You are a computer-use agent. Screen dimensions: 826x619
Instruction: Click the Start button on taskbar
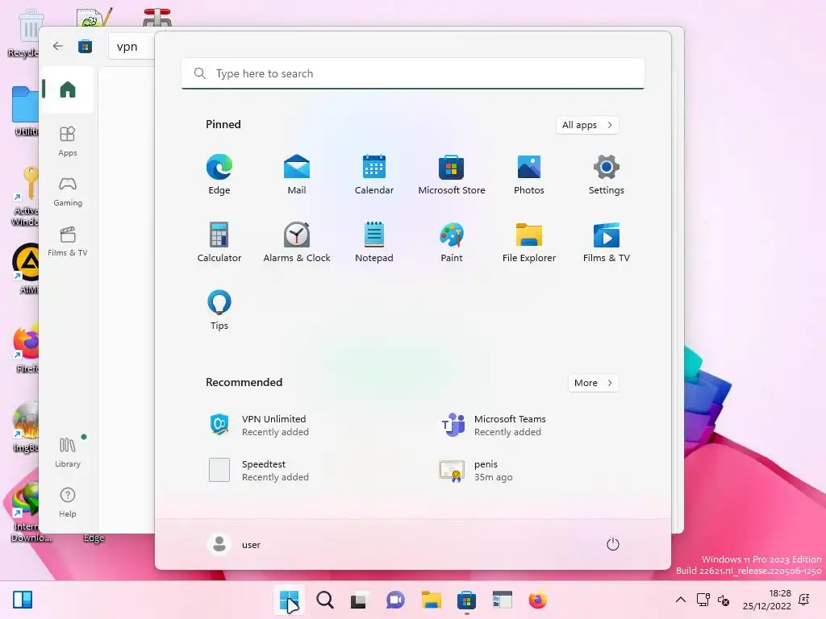coord(289,600)
